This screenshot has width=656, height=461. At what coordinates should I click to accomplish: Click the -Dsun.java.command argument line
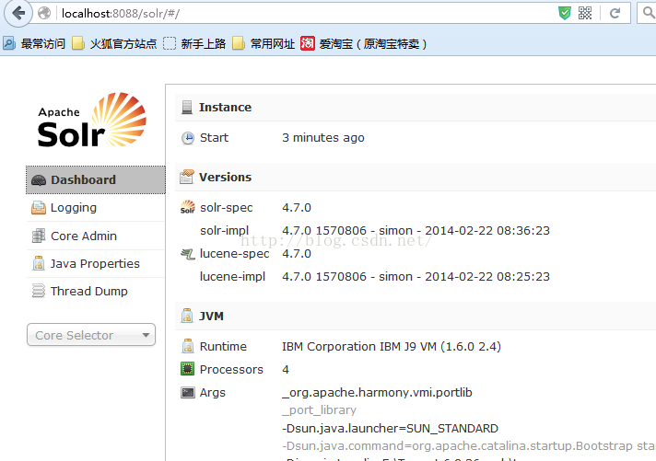(x=469, y=446)
